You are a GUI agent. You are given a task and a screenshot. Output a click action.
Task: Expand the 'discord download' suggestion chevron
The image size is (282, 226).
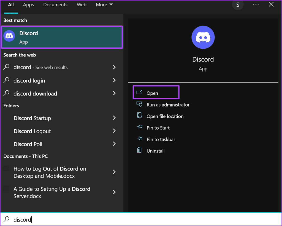114,93
